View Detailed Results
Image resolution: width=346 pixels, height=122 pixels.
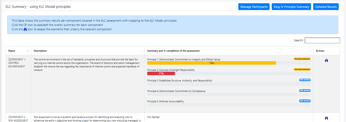[326, 7]
